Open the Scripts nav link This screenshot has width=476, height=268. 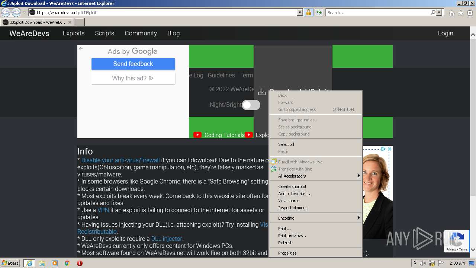104,33
